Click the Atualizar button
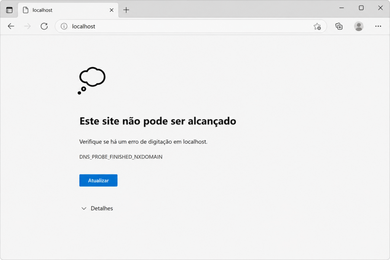Viewport: 390px width, 260px height. tap(98, 180)
